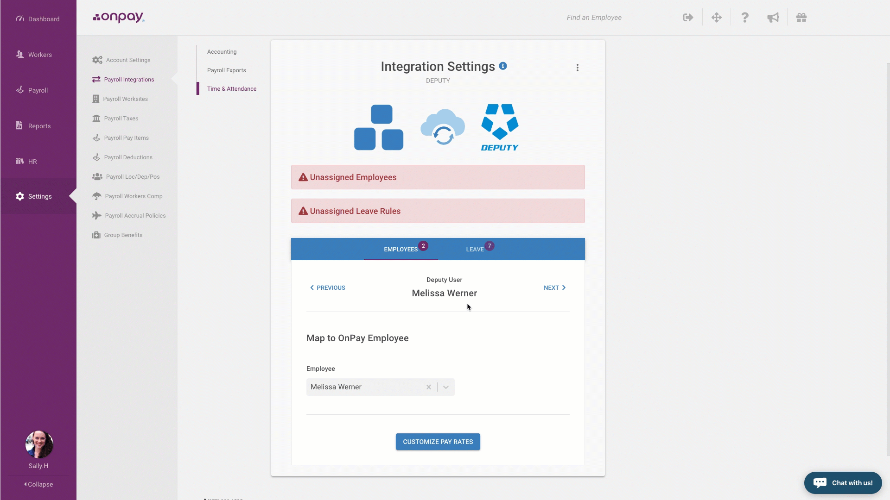Click the page vertical scrollbar
890x500 pixels.
click(x=888, y=259)
